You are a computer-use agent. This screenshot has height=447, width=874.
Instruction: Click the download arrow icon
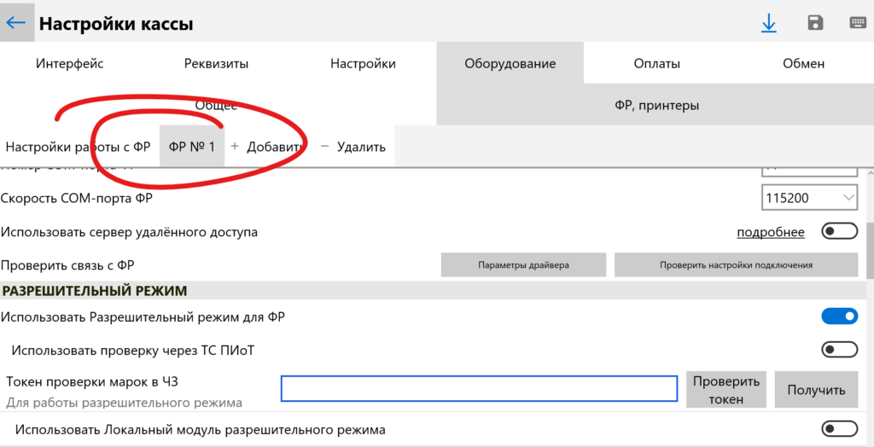click(x=769, y=24)
